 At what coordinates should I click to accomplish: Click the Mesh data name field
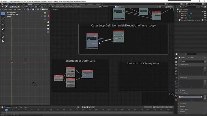click(x=193, y=62)
